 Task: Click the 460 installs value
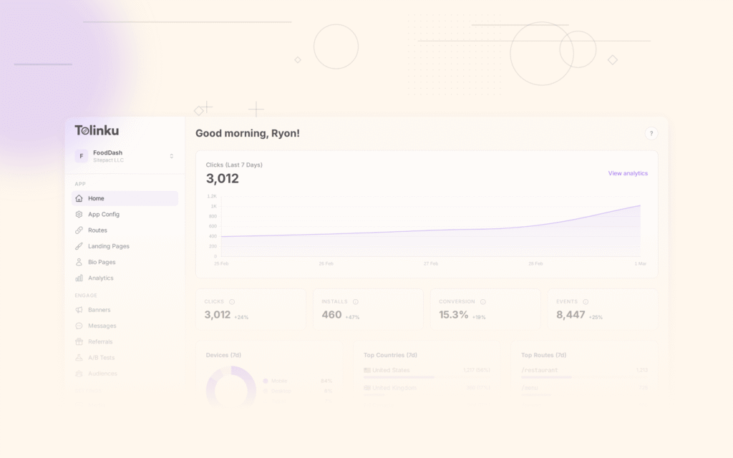pos(331,315)
